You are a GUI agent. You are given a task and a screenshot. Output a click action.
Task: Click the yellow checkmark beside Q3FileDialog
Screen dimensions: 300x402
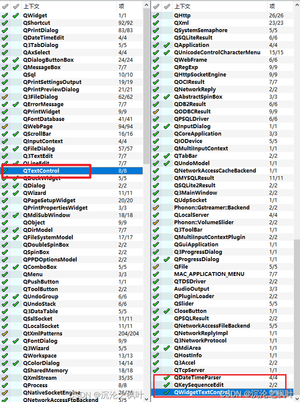pyautogui.click(x=5, y=97)
